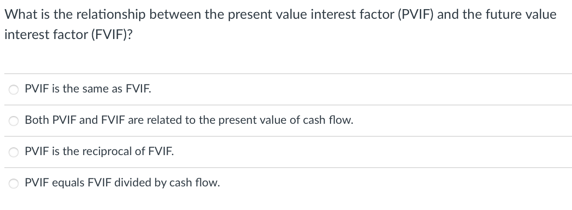
Task: Click the second question line 'interest factor (FVIF)?'
Action: tap(69, 35)
